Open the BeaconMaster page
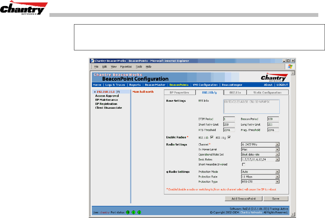Screen dimensions: 325x218 point(155,85)
